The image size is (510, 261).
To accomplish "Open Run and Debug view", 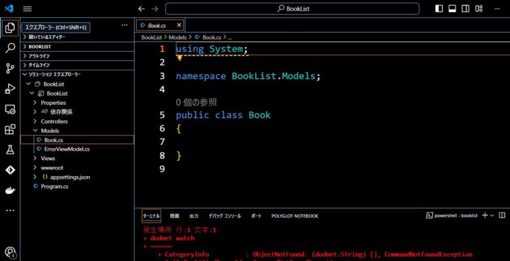I will tap(10, 89).
